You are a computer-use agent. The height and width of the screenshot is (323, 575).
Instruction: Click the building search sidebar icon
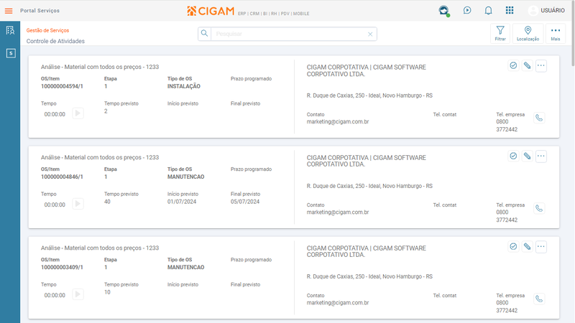coord(10,30)
